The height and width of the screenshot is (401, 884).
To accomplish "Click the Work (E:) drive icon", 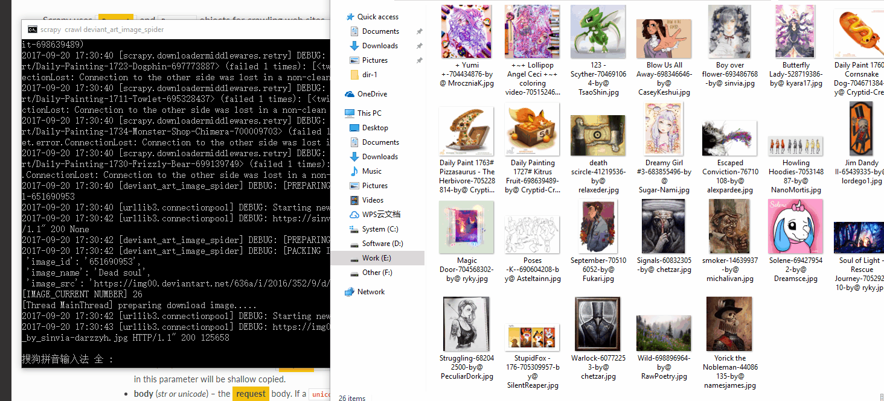I will tap(354, 258).
